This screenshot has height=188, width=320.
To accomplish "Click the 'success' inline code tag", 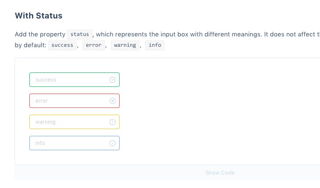I will (62, 45).
